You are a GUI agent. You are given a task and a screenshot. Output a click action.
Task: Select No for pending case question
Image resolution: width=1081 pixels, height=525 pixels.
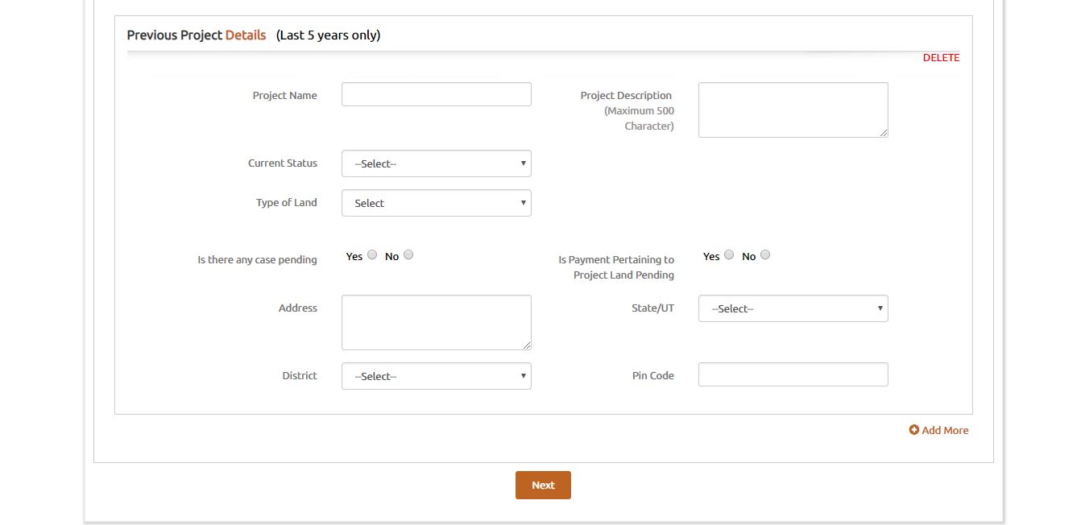[x=408, y=254]
